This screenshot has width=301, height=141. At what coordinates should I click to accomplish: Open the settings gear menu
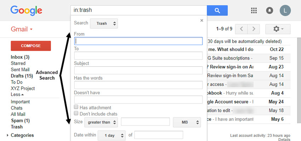(x=278, y=29)
